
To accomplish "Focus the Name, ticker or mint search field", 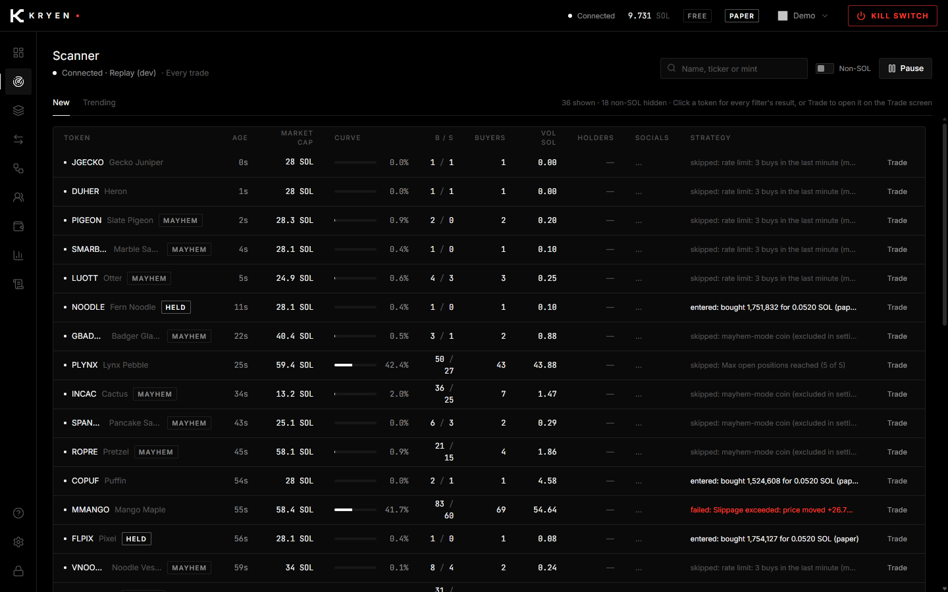I will (x=734, y=68).
